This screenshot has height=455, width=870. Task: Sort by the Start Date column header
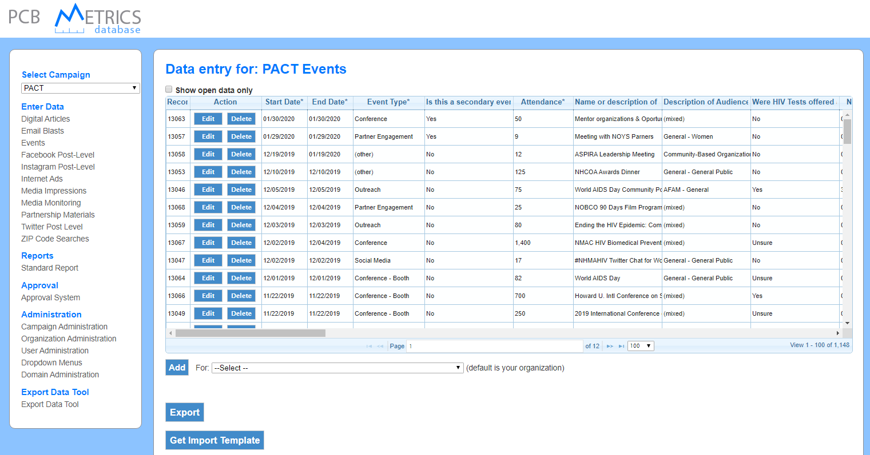(x=284, y=102)
